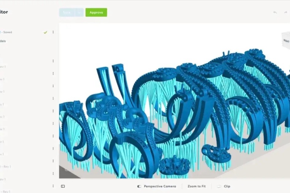Click the faded Save button

(67, 12)
